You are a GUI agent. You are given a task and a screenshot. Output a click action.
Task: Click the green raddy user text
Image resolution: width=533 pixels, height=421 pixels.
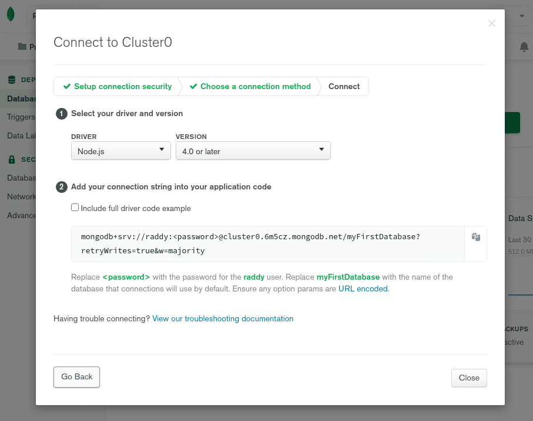coord(254,277)
